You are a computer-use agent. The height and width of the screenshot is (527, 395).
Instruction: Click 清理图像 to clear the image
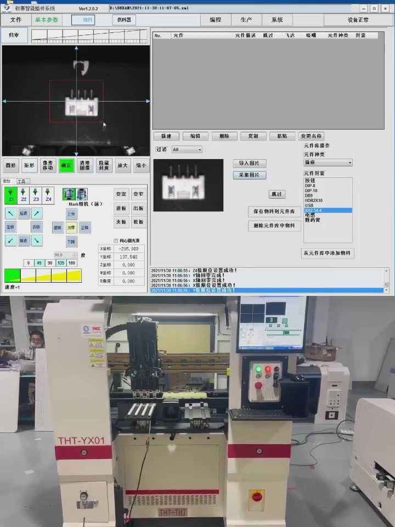84,165
